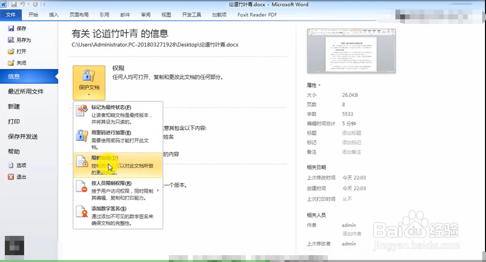Choose 标记为最终状态(F) menu text
The image size is (486, 262).
(111, 107)
